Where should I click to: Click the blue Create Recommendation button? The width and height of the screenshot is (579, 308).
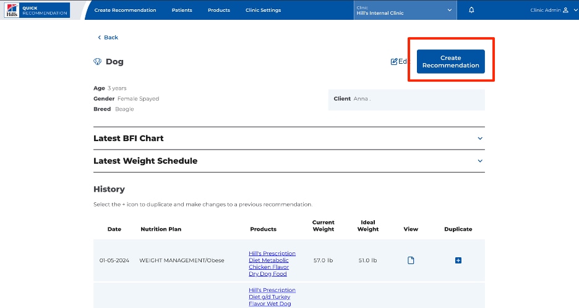point(450,61)
